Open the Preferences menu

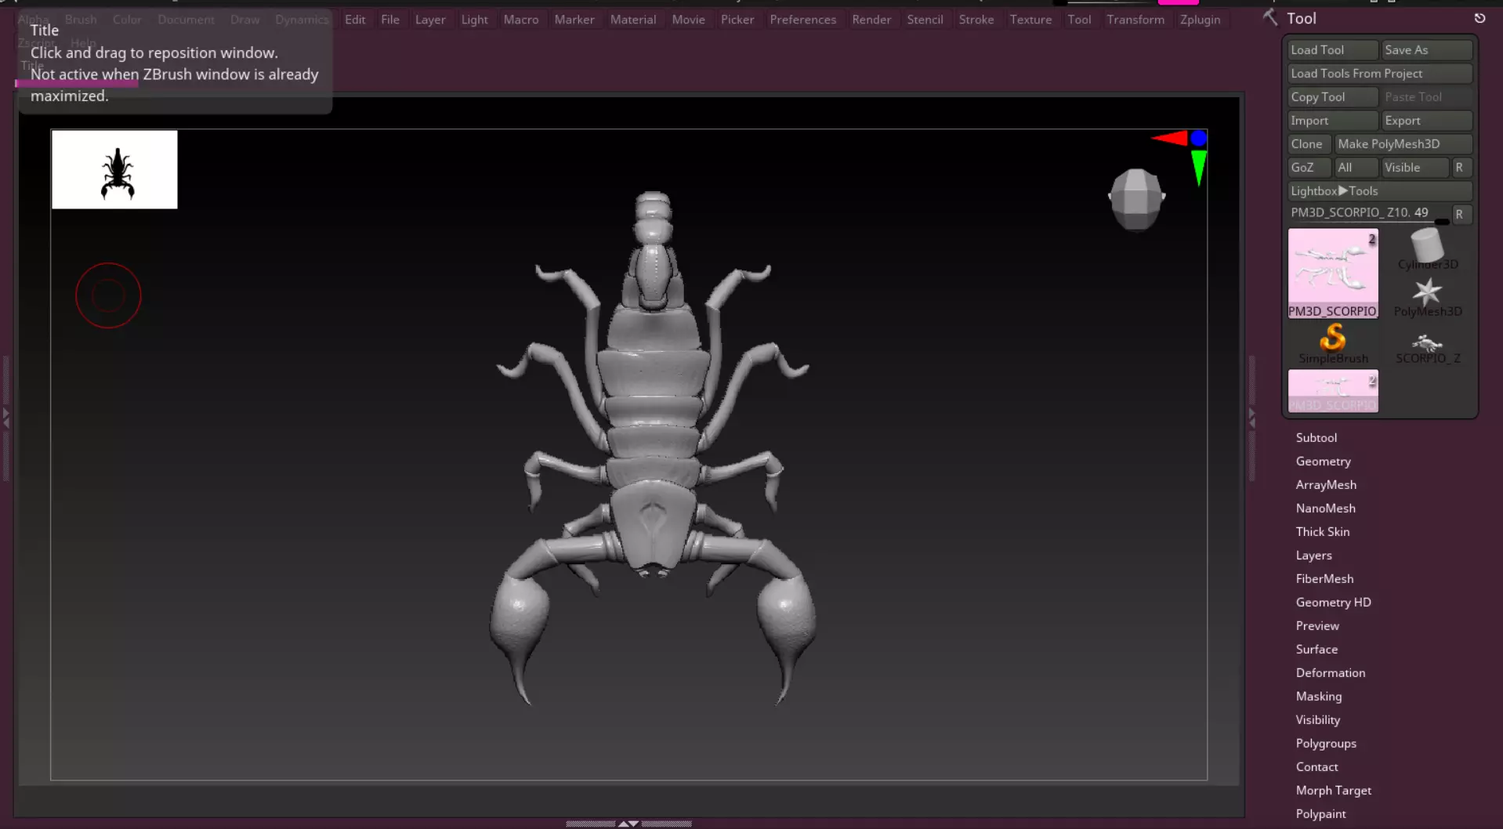pos(802,20)
